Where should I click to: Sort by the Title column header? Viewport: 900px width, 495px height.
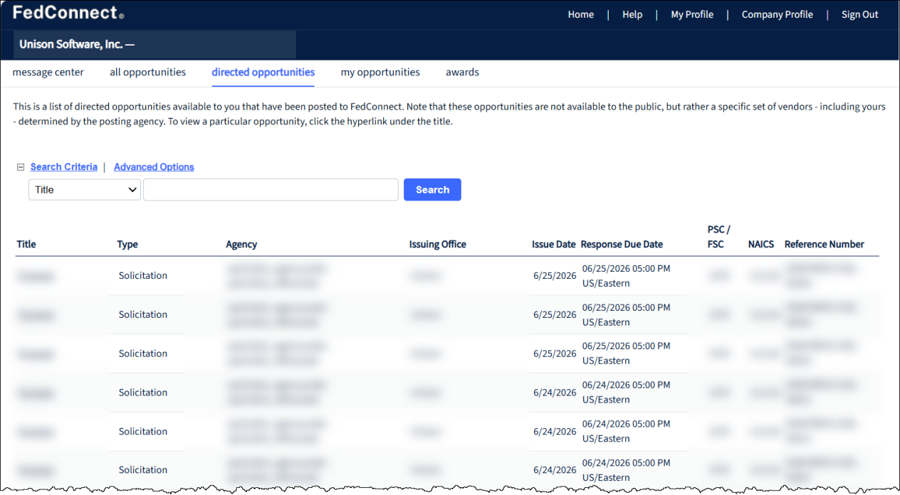26,245
